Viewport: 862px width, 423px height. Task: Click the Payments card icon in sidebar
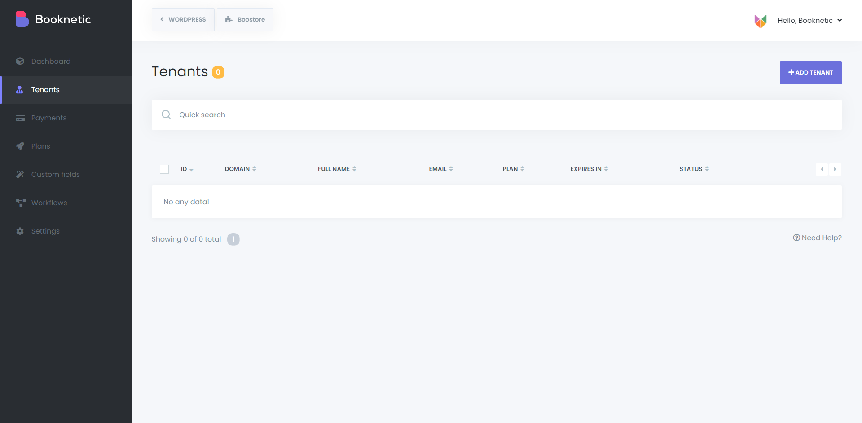pos(20,118)
